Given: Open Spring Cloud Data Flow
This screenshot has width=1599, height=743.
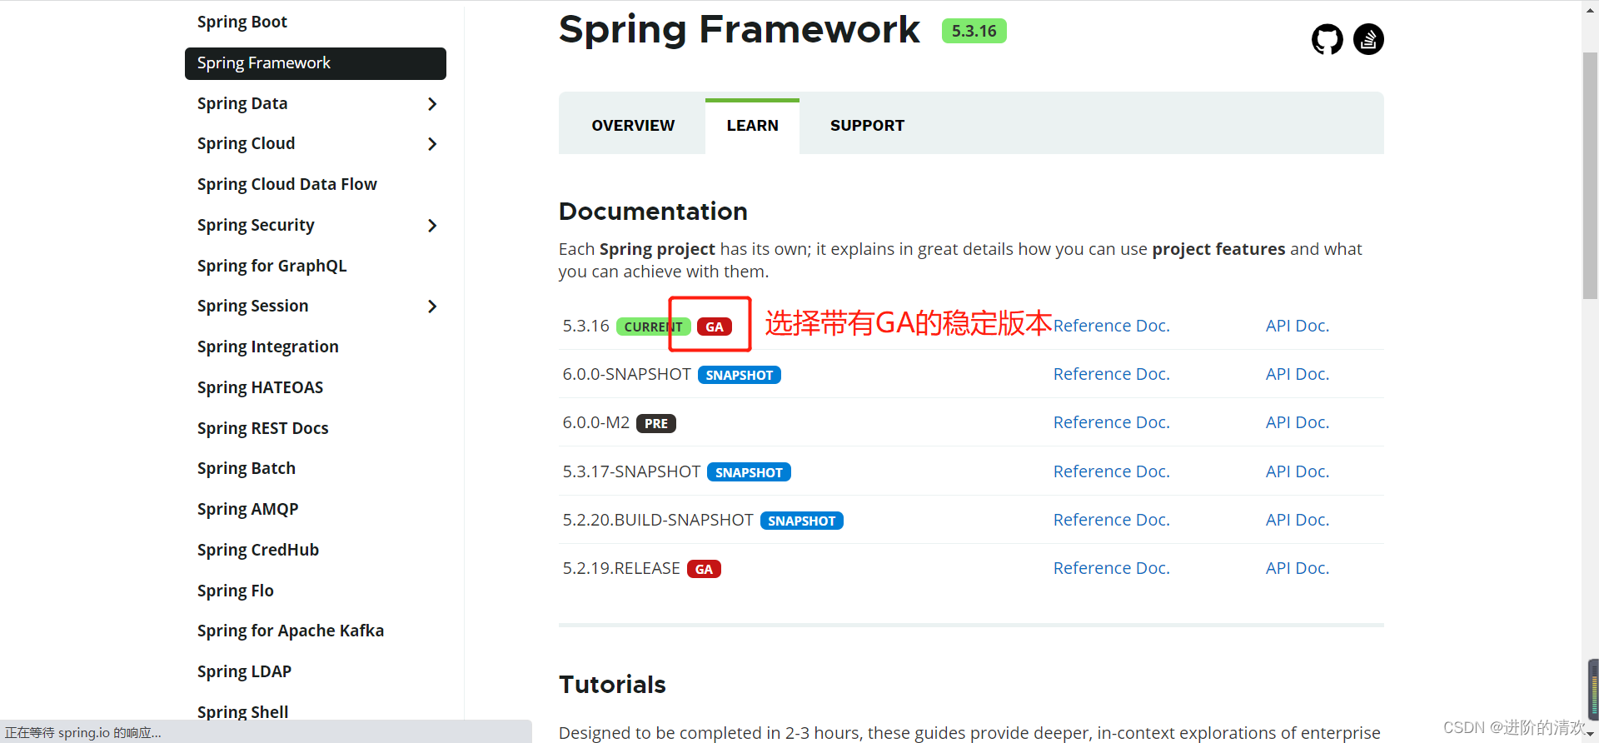Looking at the screenshot, I should (286, 185).
